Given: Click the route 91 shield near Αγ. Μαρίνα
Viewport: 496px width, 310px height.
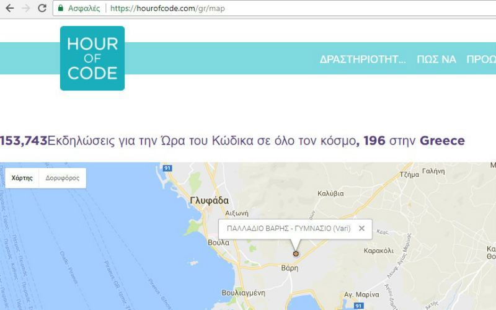Looking at the screenshot, I should tap(358, 306).
